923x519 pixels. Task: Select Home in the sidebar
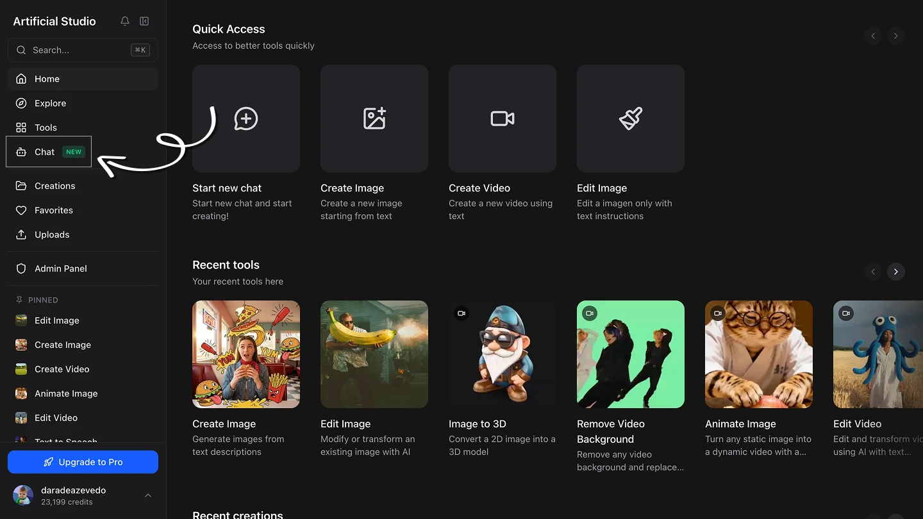[46, 79]
